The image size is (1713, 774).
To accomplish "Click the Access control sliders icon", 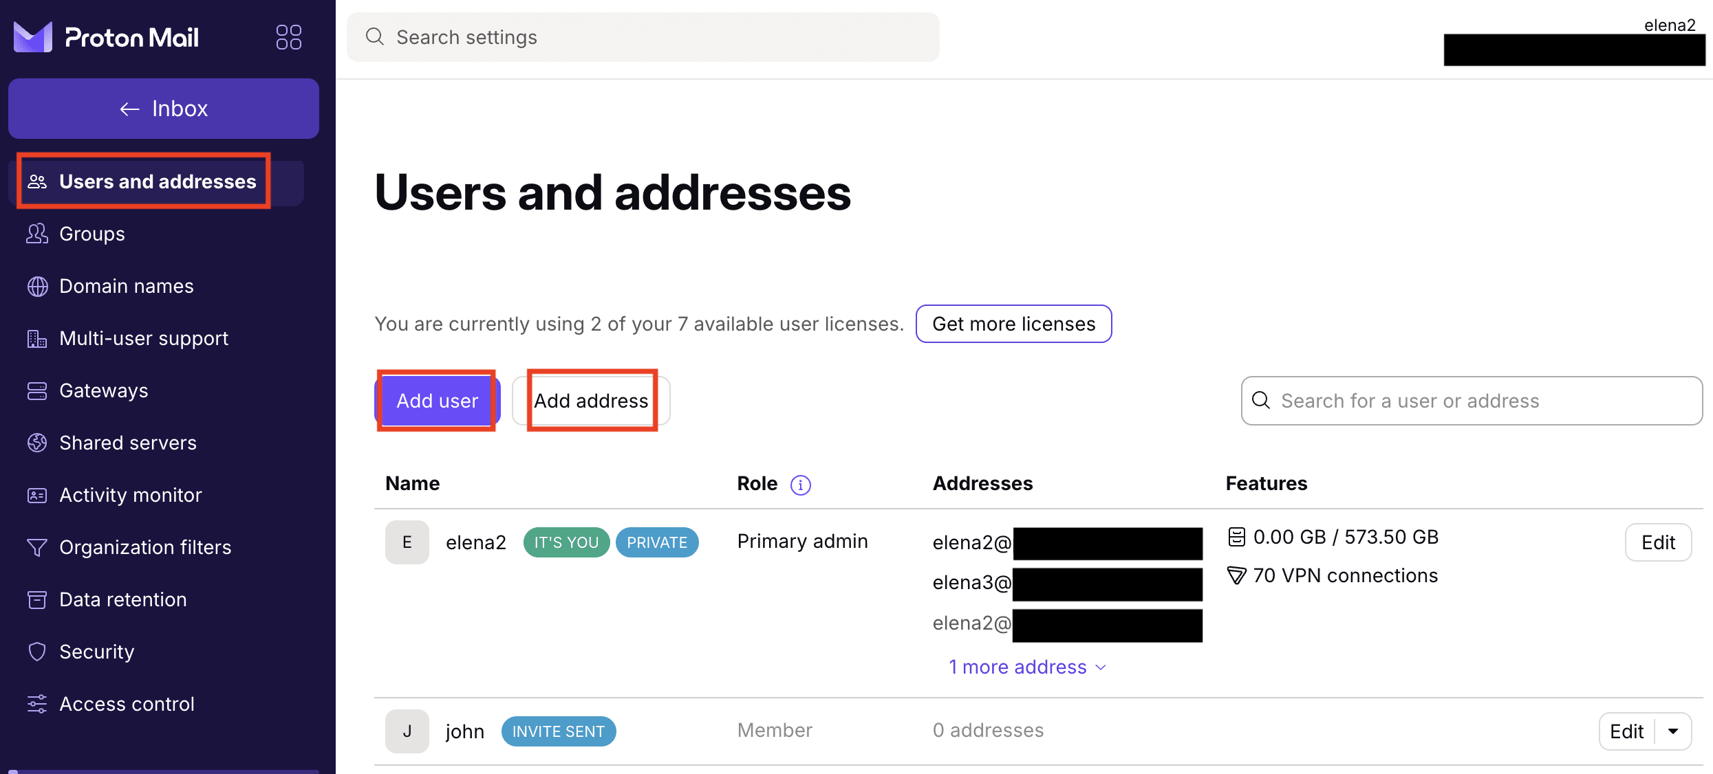I will pyautogui.click(x=37, y=704).
